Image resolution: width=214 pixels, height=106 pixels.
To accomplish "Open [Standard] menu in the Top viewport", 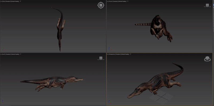I will tap(8, 1).
